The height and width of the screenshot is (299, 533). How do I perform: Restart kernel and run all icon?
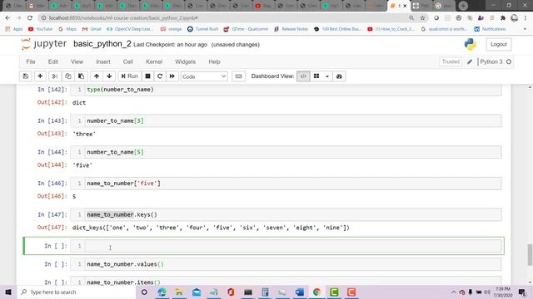point(172,76)
